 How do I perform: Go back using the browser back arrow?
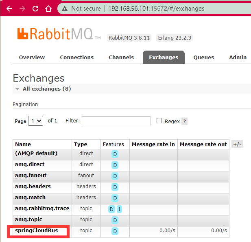9,9
